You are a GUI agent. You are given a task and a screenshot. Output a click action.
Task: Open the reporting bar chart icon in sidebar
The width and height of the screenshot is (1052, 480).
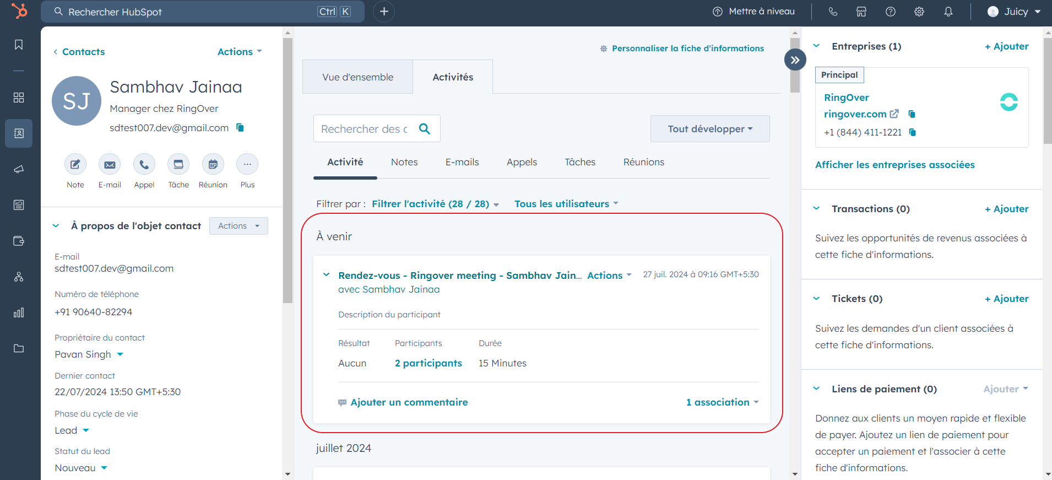(19, 312)
